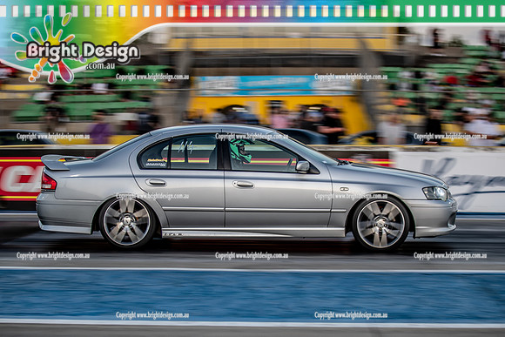Click the paint splash graphic behind the logo
The width and height of the screenshot is (505, 337).
click(47, 48)
